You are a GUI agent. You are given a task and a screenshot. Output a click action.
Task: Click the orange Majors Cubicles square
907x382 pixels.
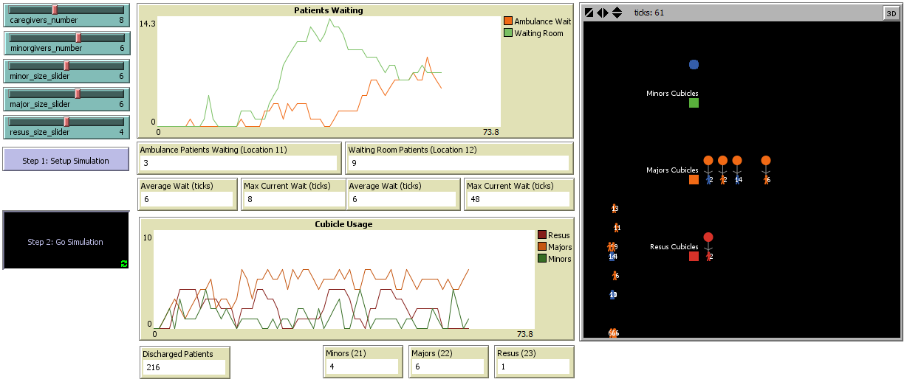point(694,180)
